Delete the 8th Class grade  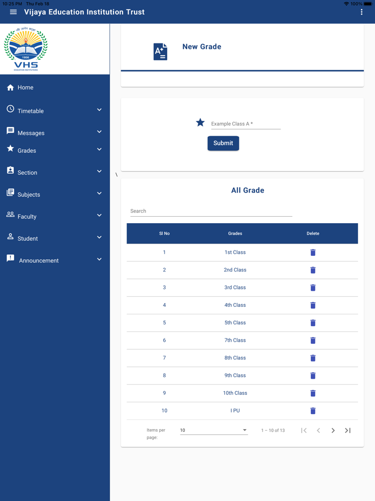(313, 358)
